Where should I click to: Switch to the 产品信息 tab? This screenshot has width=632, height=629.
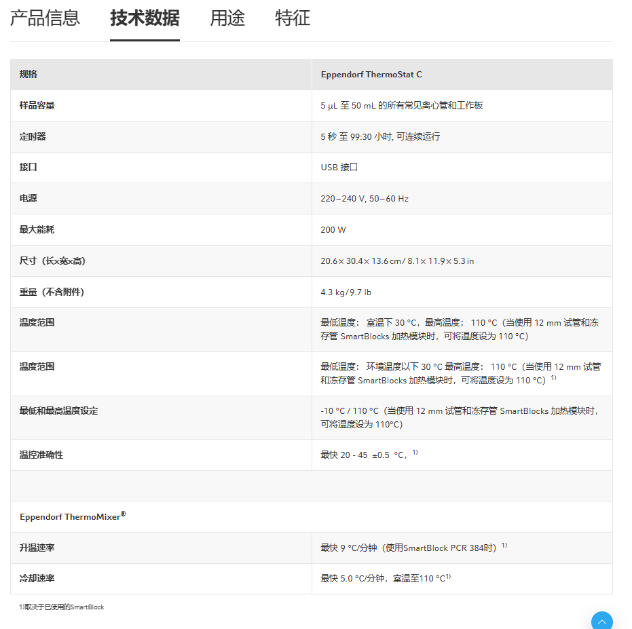45,18
